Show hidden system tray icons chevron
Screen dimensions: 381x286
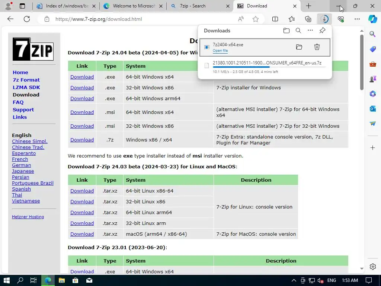click(x=294, y=280)
